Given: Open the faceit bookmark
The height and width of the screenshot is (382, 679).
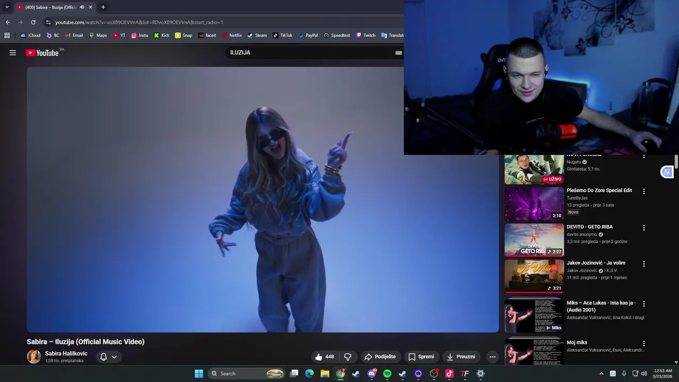Looking at the screenshot, I should 207,36.
